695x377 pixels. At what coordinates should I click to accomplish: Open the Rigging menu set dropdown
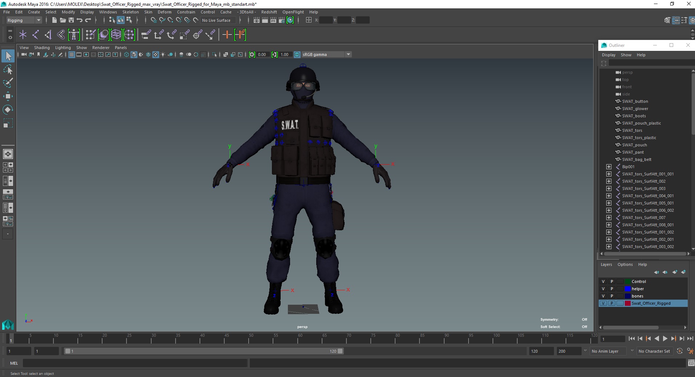pyautogui.click(x=24, y=20)
